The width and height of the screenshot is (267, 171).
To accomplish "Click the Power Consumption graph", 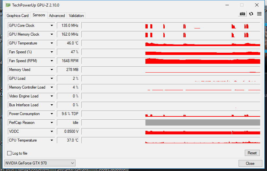I will 171,114.
